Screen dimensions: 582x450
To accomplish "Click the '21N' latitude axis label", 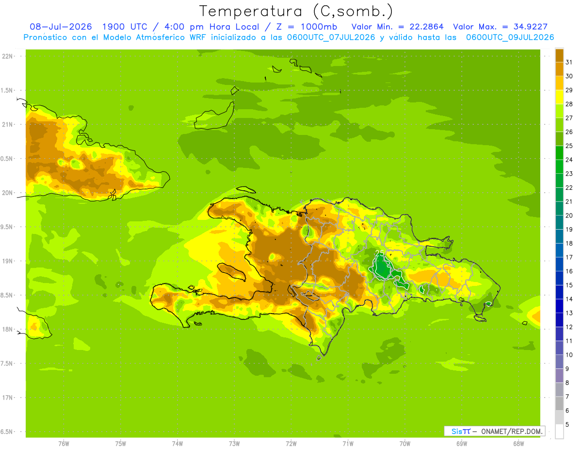I will pyautogui.click(x=7, y=124).
